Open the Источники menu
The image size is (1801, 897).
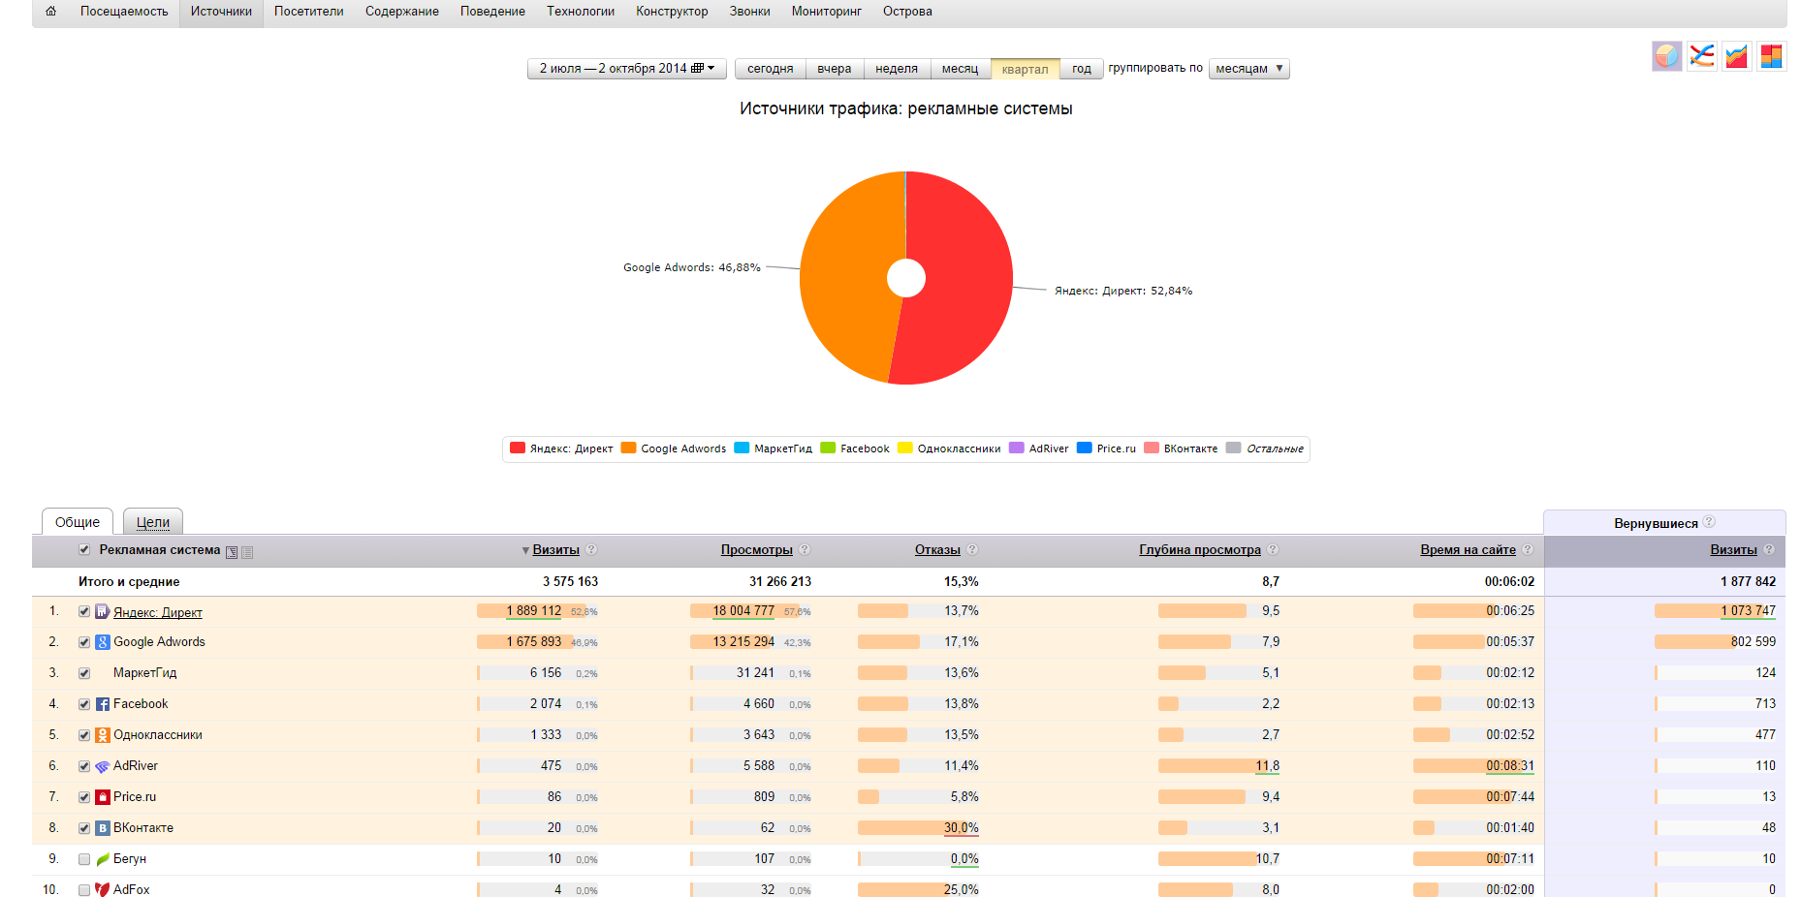[x=221, y=12]
